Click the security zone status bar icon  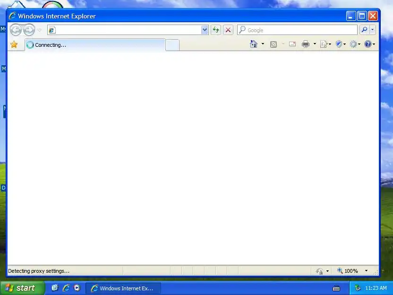[320, 271]
